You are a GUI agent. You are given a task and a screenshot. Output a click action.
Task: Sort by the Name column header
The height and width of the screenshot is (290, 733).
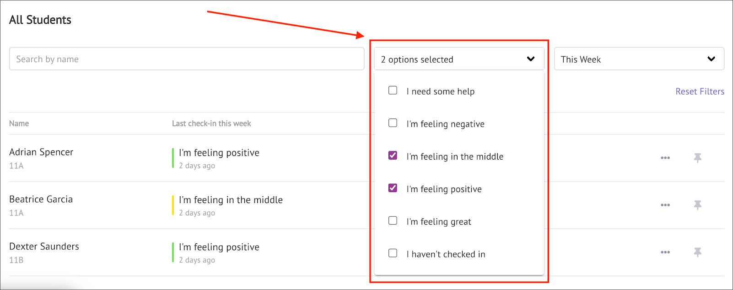(19, 124)
